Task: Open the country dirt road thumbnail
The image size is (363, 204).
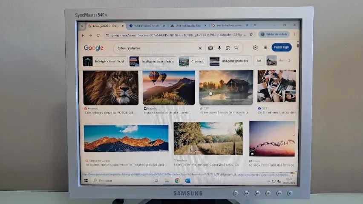Action: click(208, 139)
